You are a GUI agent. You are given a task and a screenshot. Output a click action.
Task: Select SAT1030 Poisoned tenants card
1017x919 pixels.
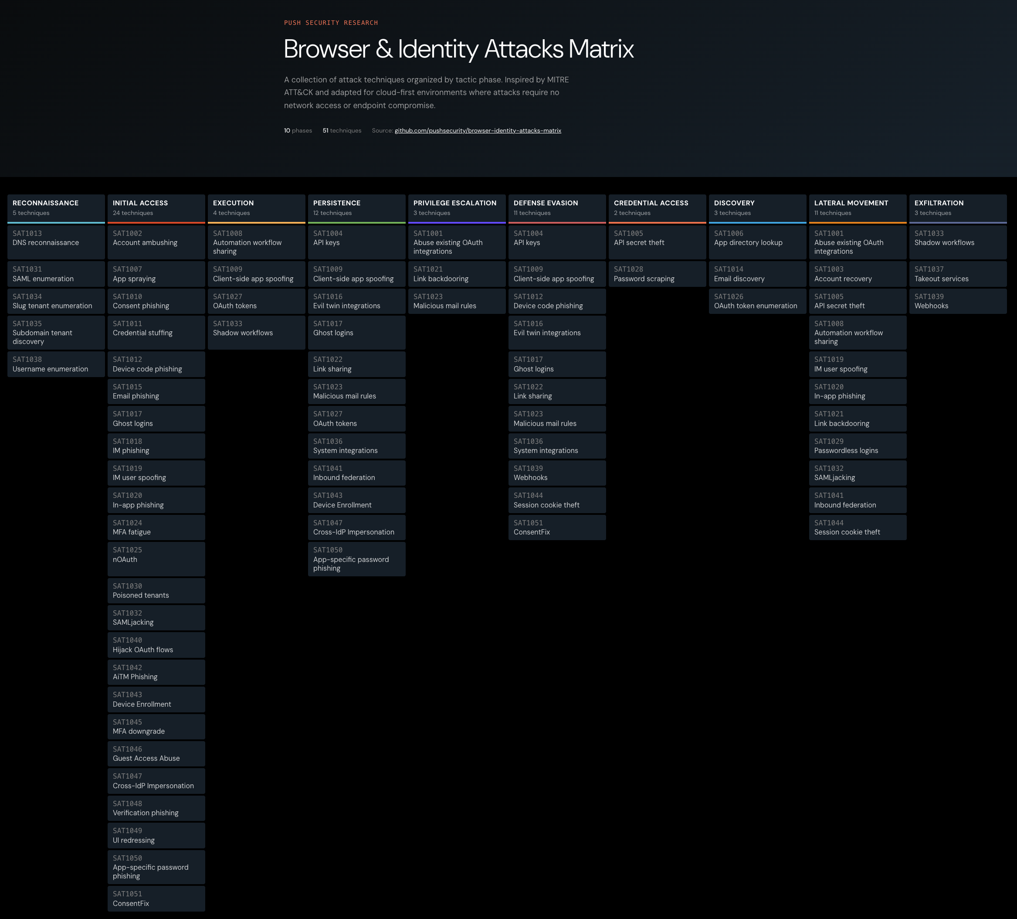156,591
